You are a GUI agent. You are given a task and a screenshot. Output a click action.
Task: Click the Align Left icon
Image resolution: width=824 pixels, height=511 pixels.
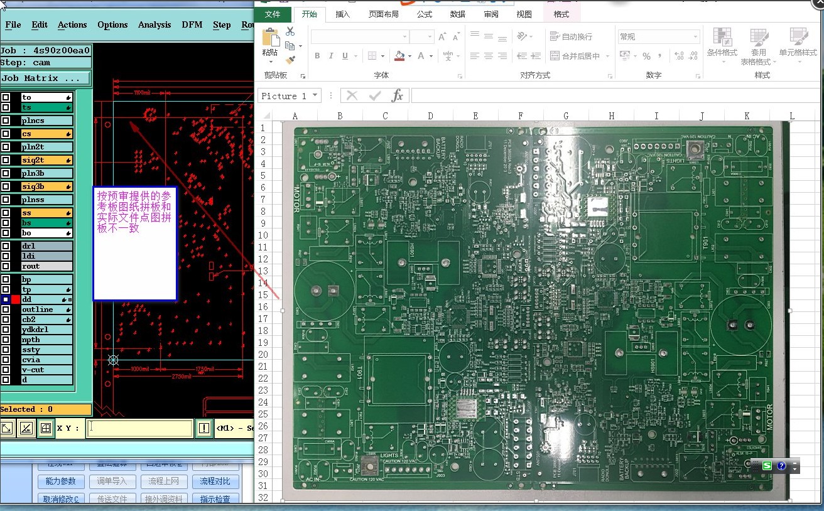tap(475, 56)
